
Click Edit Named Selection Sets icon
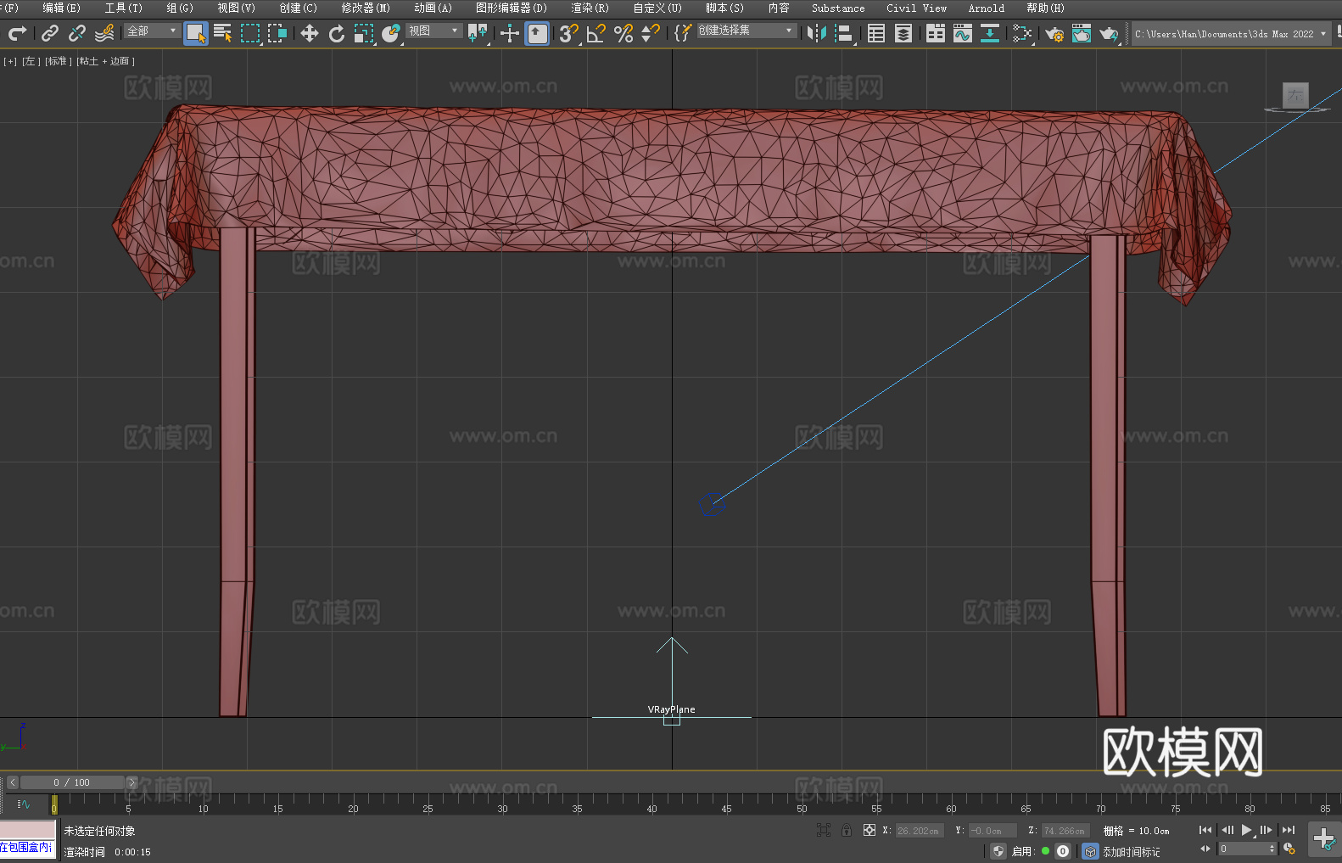[683, 33]
